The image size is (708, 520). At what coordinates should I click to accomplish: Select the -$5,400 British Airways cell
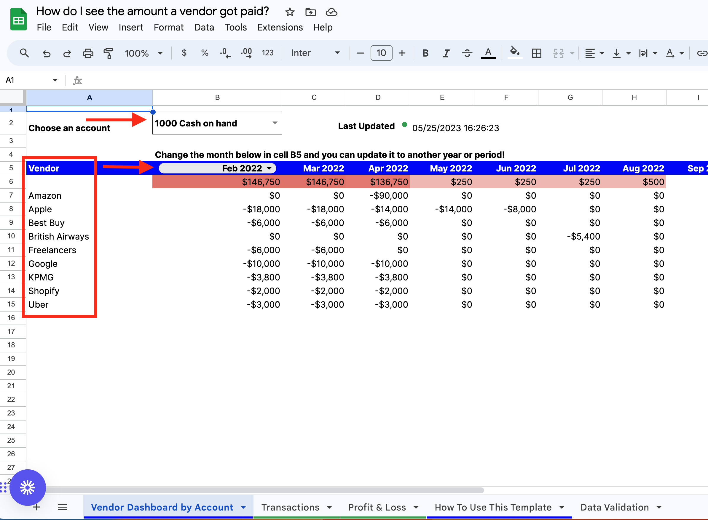pyautogui.click(x=570, y=236)
